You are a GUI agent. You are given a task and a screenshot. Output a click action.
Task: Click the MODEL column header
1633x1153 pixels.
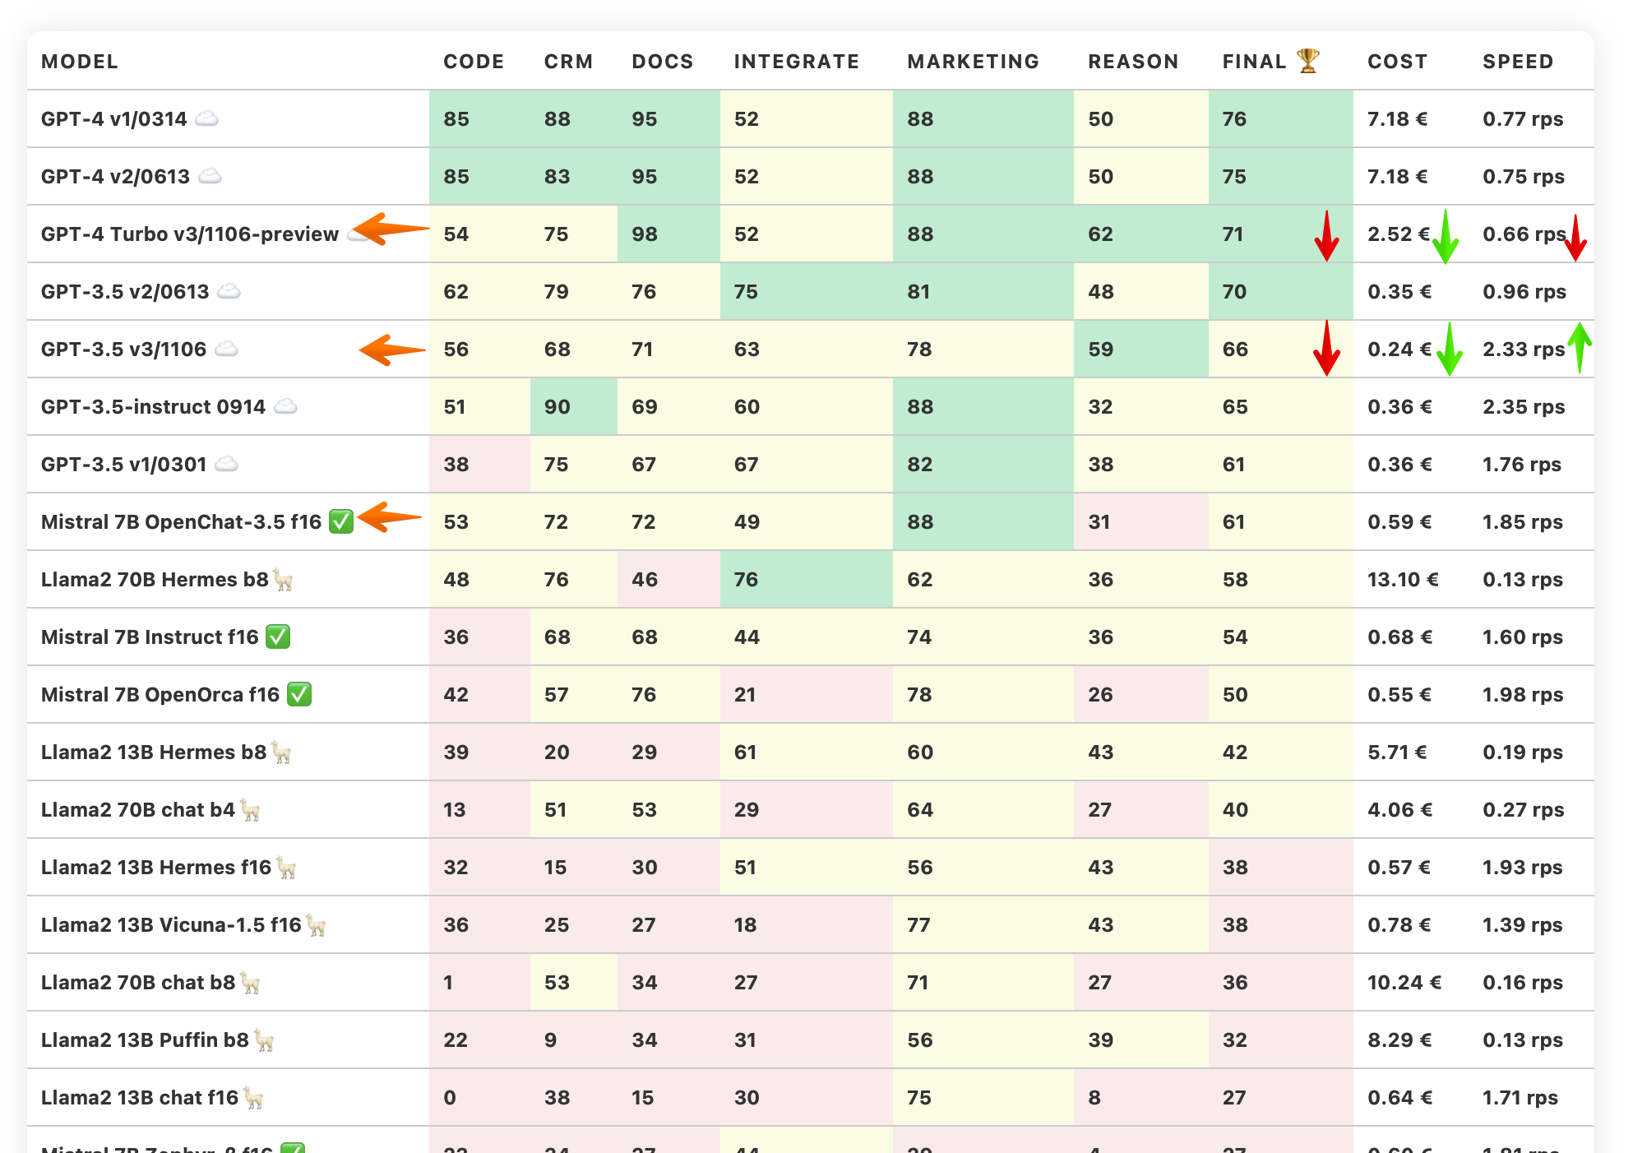tap(80, 62)
